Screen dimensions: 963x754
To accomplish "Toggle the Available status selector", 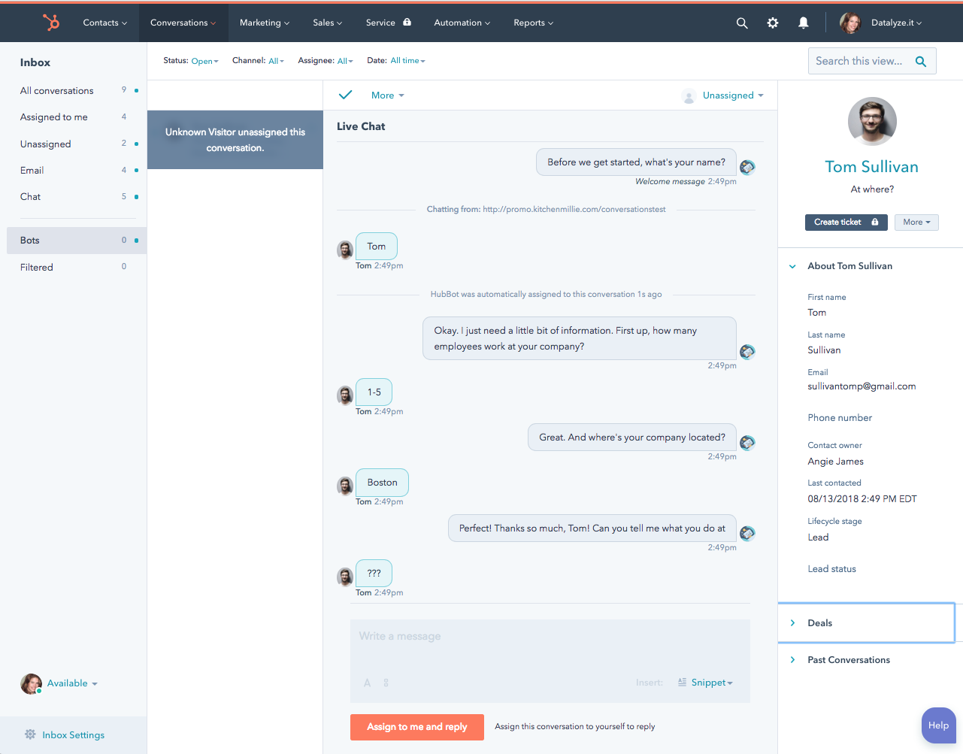I will point(71,683).
